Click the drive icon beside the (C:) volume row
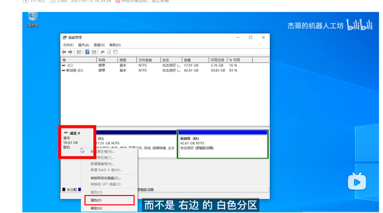This screenshot has height=213, width=383. click(64, 65)
